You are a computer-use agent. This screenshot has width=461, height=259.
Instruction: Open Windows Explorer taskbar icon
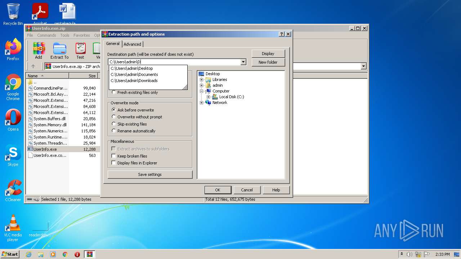tap(41, 254)
